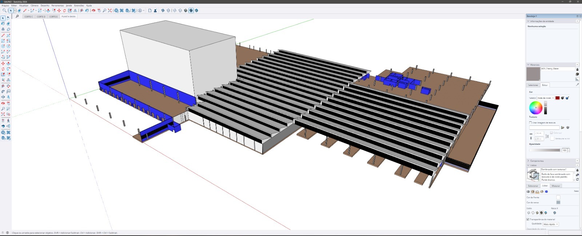This screenshot has height=236, width=582.
Task: Toggle 'Transparência do material' checkbox
Action: coord(528,219)
